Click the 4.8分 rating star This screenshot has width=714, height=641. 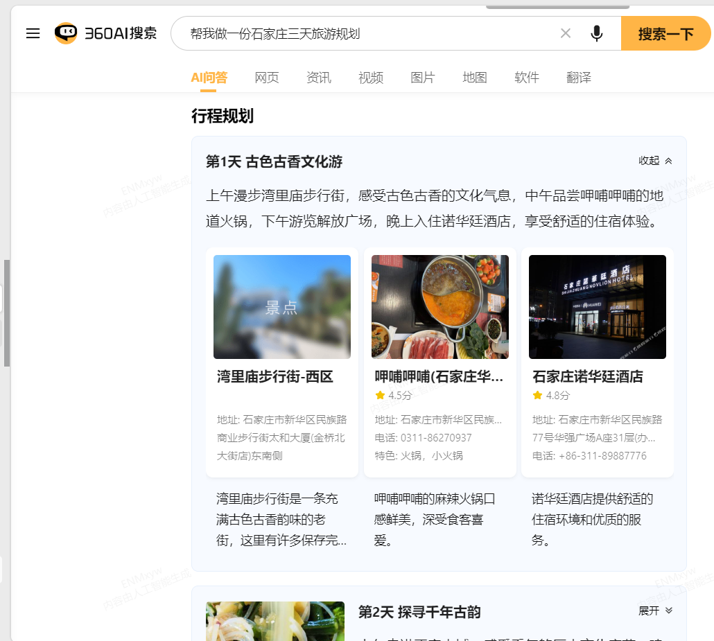point(537,395)
